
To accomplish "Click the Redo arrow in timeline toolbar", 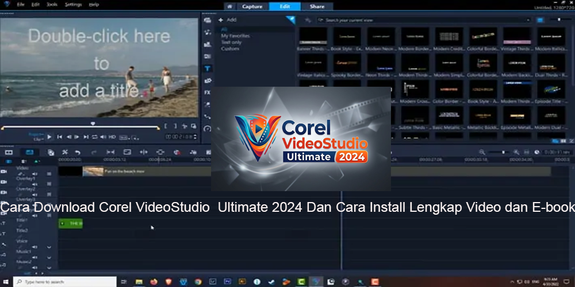I will tap(94, 152).
